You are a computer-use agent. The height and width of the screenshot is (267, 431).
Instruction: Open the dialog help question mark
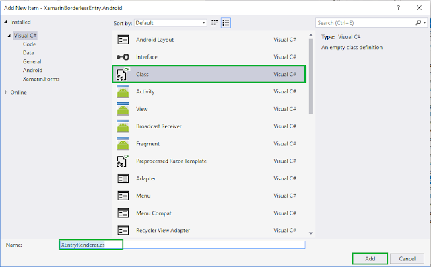pyautogui.click(x=398, y=8)
